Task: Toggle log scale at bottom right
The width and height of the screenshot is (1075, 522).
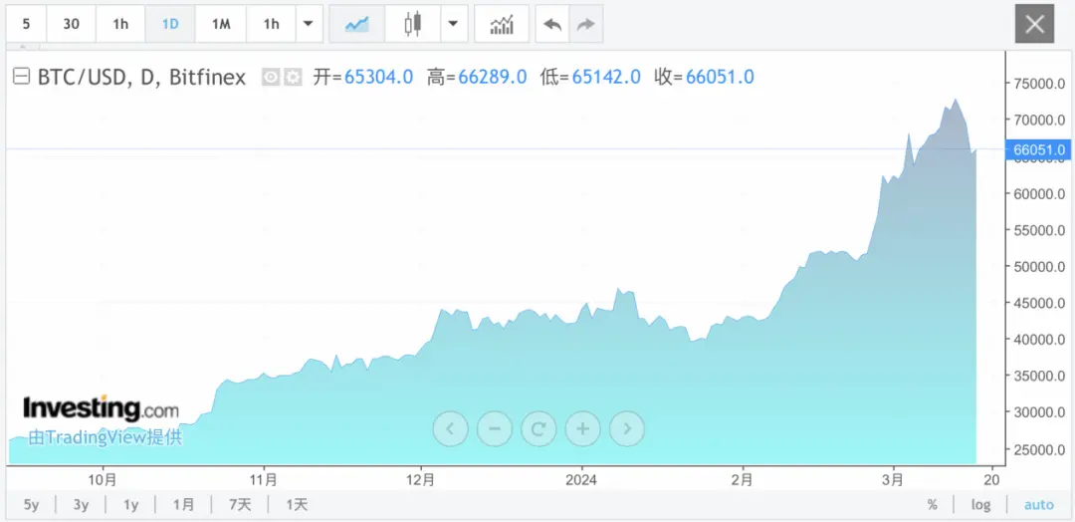Action: click(x=980, y=505)
